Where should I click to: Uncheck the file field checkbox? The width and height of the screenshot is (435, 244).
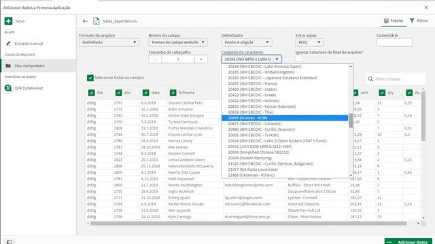[91, 93]
